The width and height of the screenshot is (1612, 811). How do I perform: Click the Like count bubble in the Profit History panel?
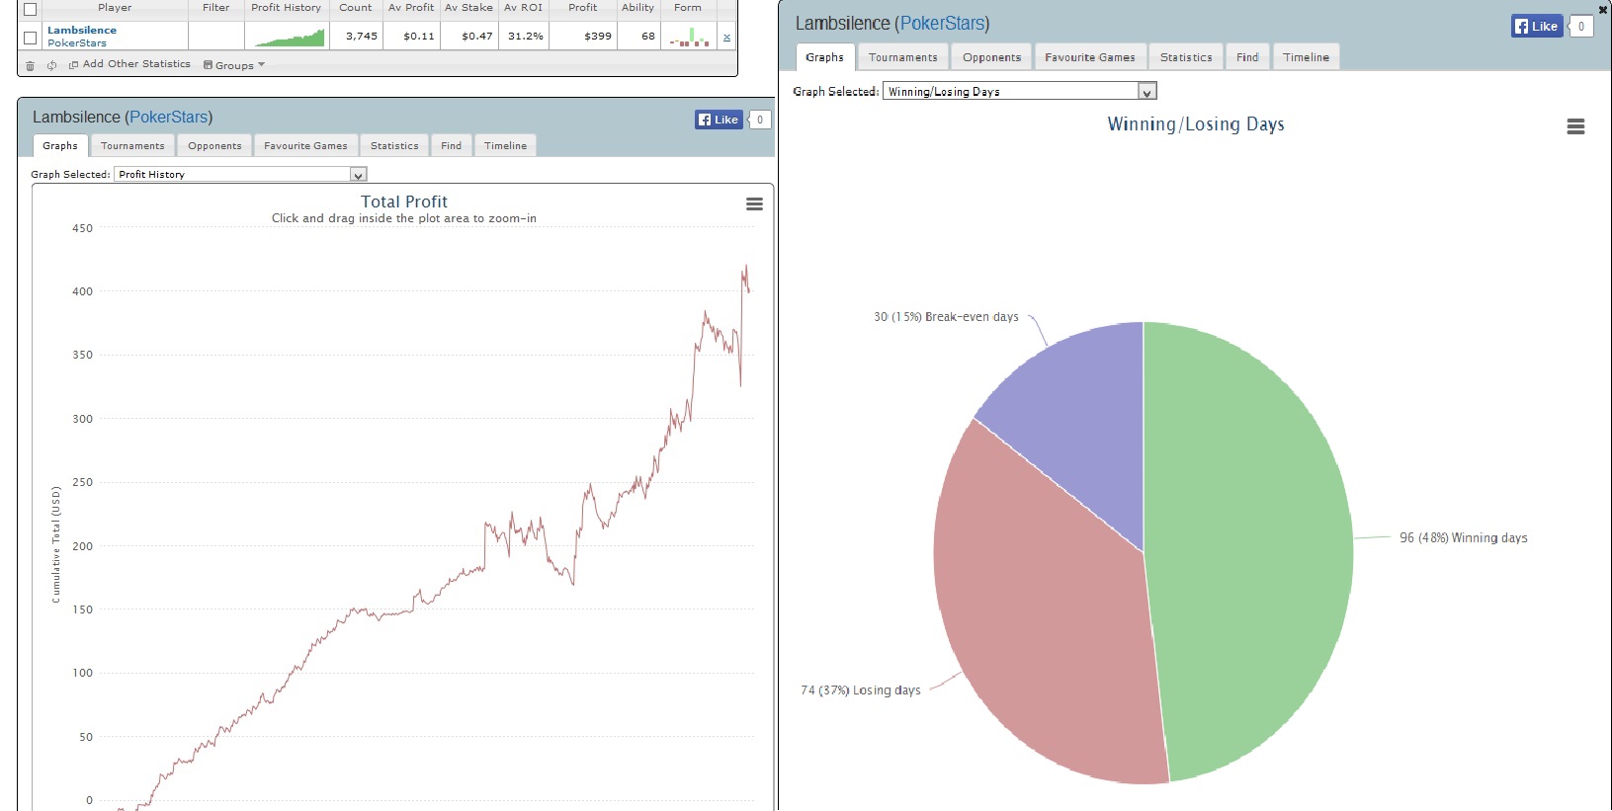[760, 120]
